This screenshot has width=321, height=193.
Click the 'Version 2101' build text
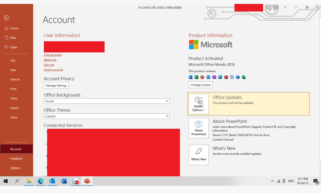241,135
